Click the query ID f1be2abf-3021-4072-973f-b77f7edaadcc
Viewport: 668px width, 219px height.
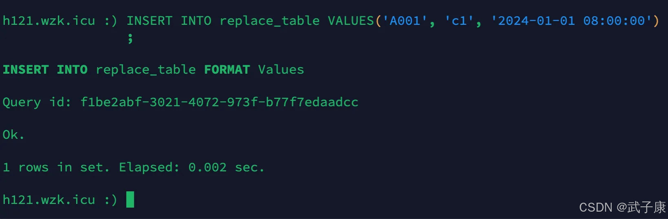pyautogui.click(x=219, y=102)
